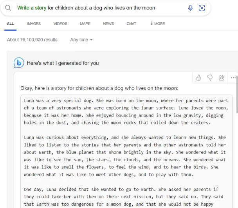Start voice search with the microphone icon
238x208 pixels.
click(190, 8)
